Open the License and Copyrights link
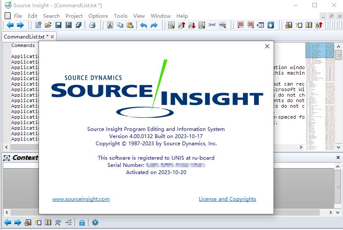 coord(227,199)
